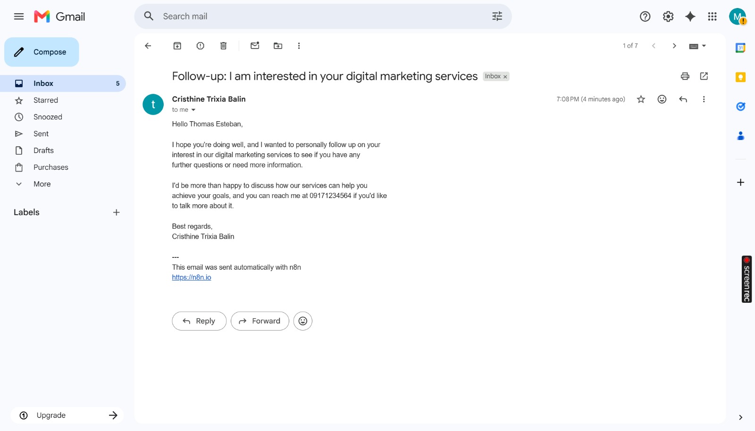
Task: Reply using header arrow icon
Action: point(683,99)
